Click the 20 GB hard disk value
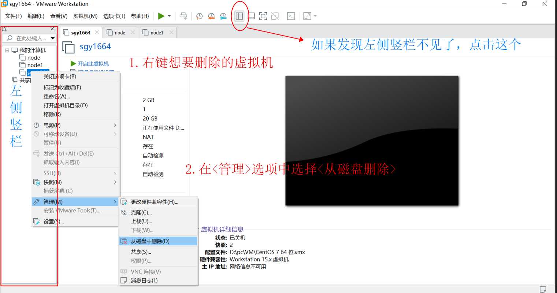 click(150, 119)
